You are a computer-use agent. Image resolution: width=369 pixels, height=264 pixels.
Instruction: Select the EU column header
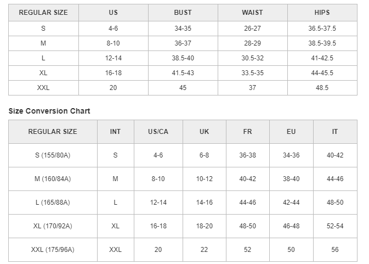pyautogui.click(x=291, y=132)
